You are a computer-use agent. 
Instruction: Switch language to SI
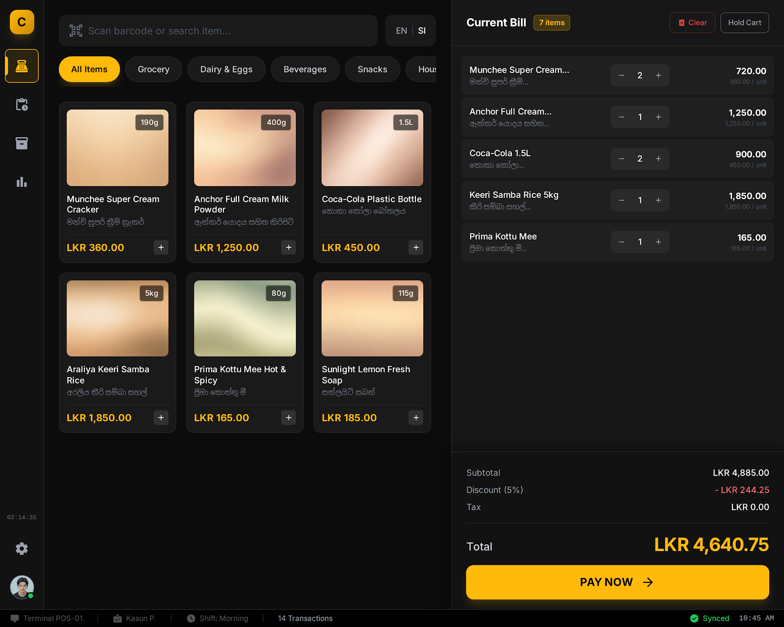tap(422, 31)
